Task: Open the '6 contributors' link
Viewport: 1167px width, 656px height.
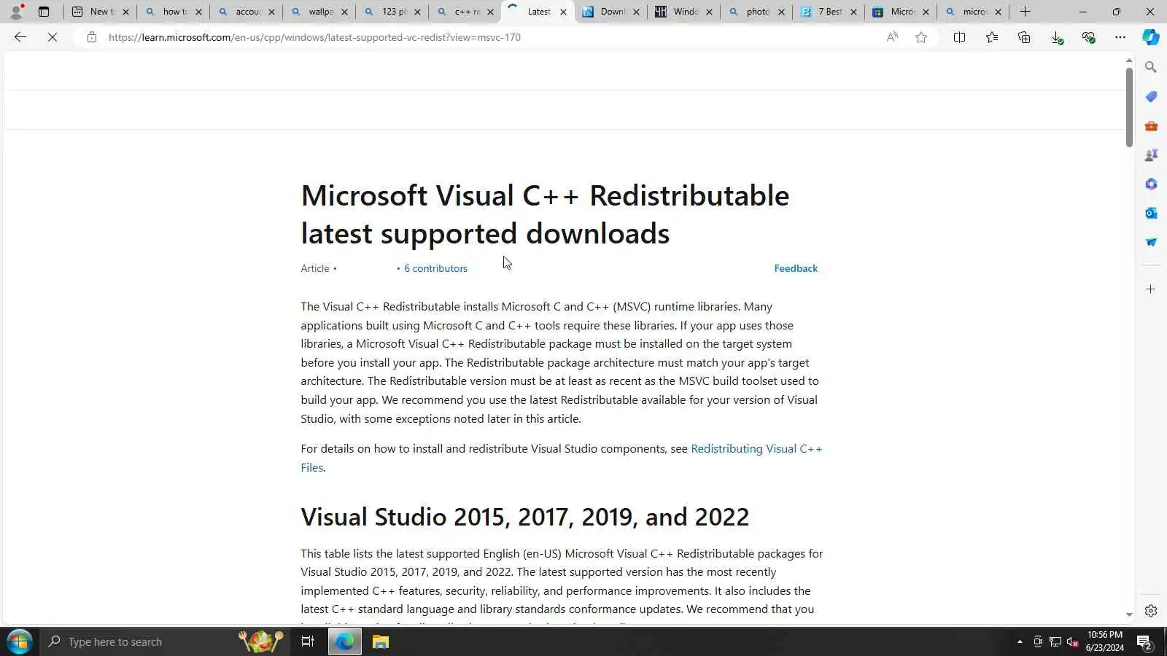Action: [435, 268]
